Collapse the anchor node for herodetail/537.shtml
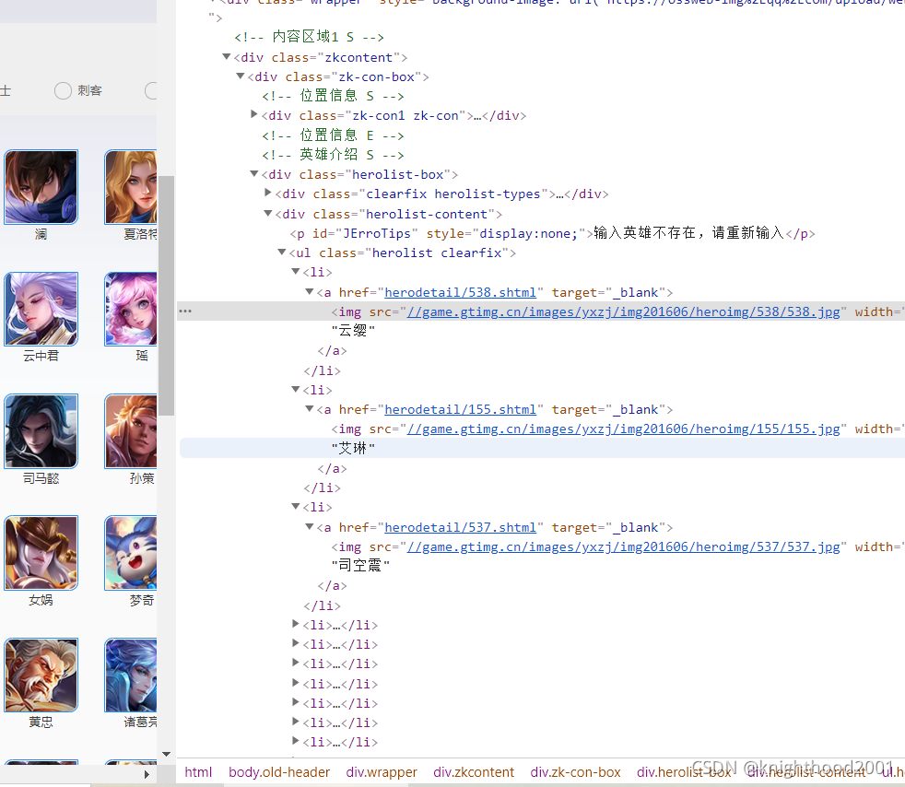Viewport: 905px width, 787px height. click(x=310, y=527)
